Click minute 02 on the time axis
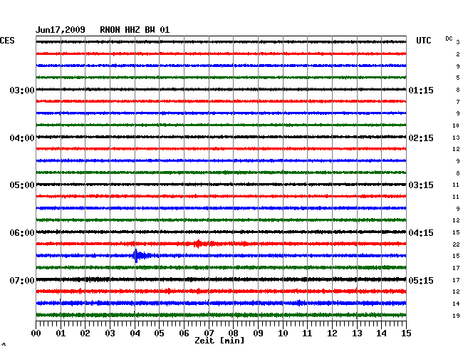The image size is (463, 352). tap(85, 333)
